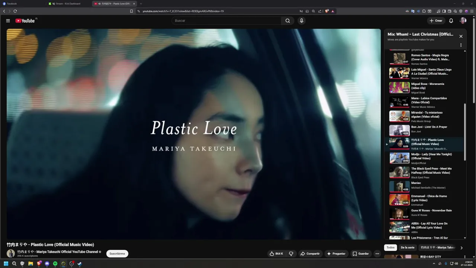476x268 pixels.
Task: Open Mariya Takeuchi Official YouTube Channel link
Action: point(58,252)
